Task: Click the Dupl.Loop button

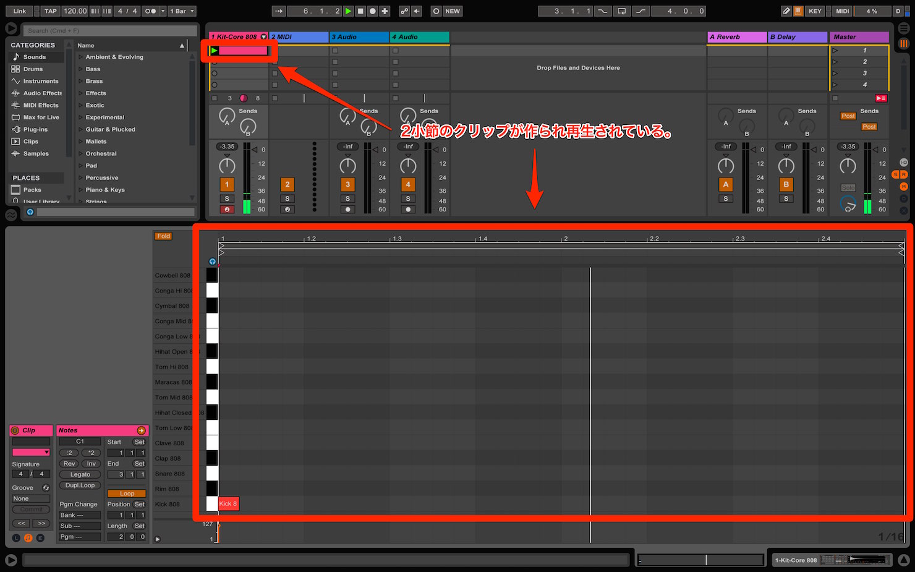Action: (x=80, y=485)
